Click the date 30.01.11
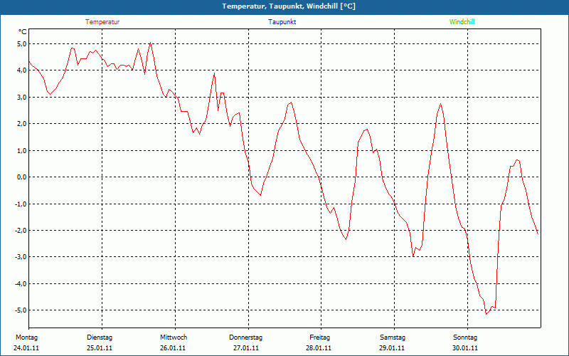569x356 pixels. [x=465, y=348]
